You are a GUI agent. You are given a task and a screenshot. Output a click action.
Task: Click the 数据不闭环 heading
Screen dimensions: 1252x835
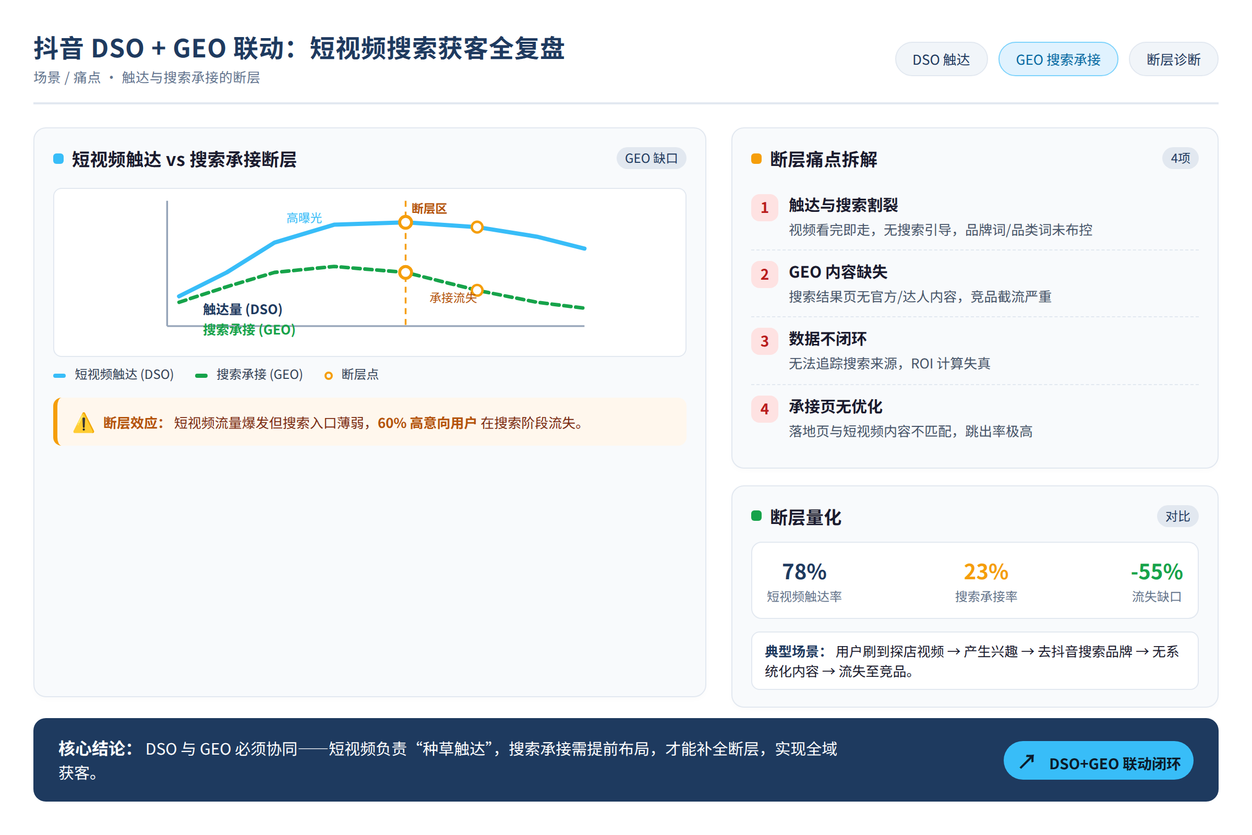point(827,339)
